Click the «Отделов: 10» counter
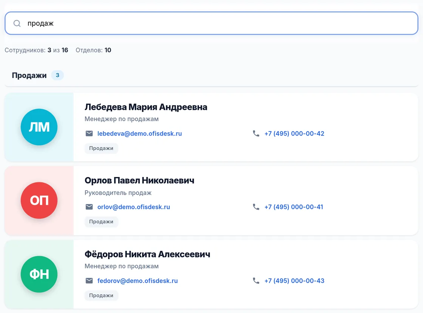Screen dimensions: 423x313 click(93, 50)
